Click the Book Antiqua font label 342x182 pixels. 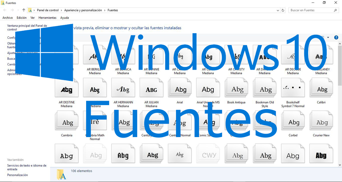click(x=236, y=102)
